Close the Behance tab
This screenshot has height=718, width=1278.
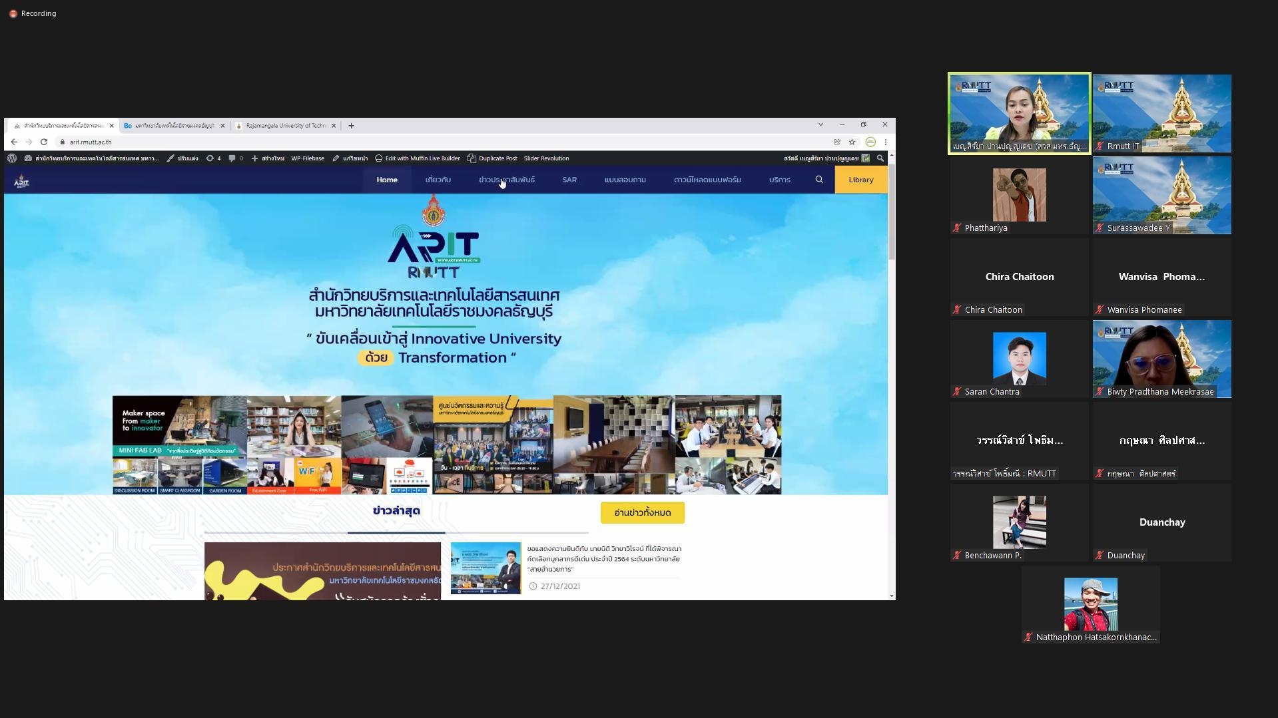pyautogui.click(x=222, y=125)
